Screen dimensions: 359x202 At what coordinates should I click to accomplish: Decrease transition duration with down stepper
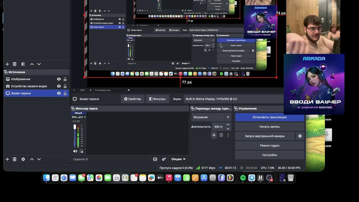point(228,128)
